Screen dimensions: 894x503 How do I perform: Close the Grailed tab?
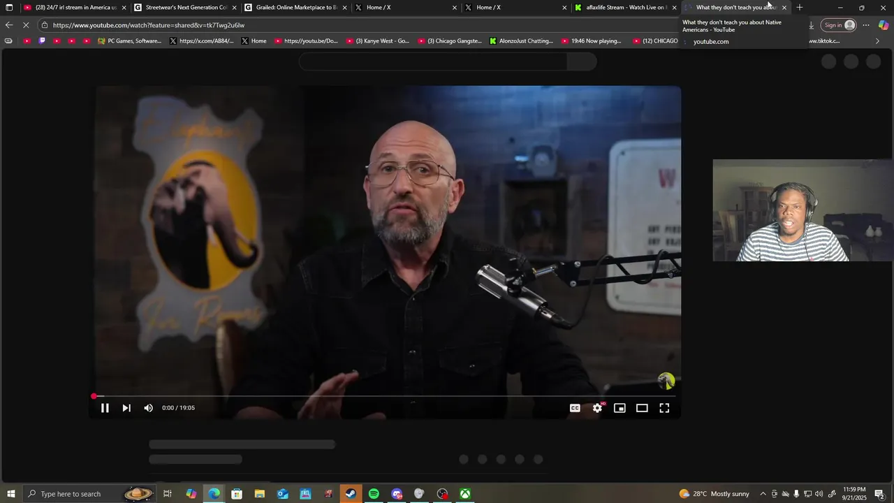344,8
